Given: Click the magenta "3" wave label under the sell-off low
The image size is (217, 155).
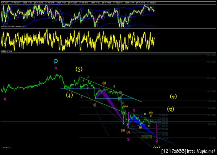Looking at the screenshot, I should coord(128,139).
